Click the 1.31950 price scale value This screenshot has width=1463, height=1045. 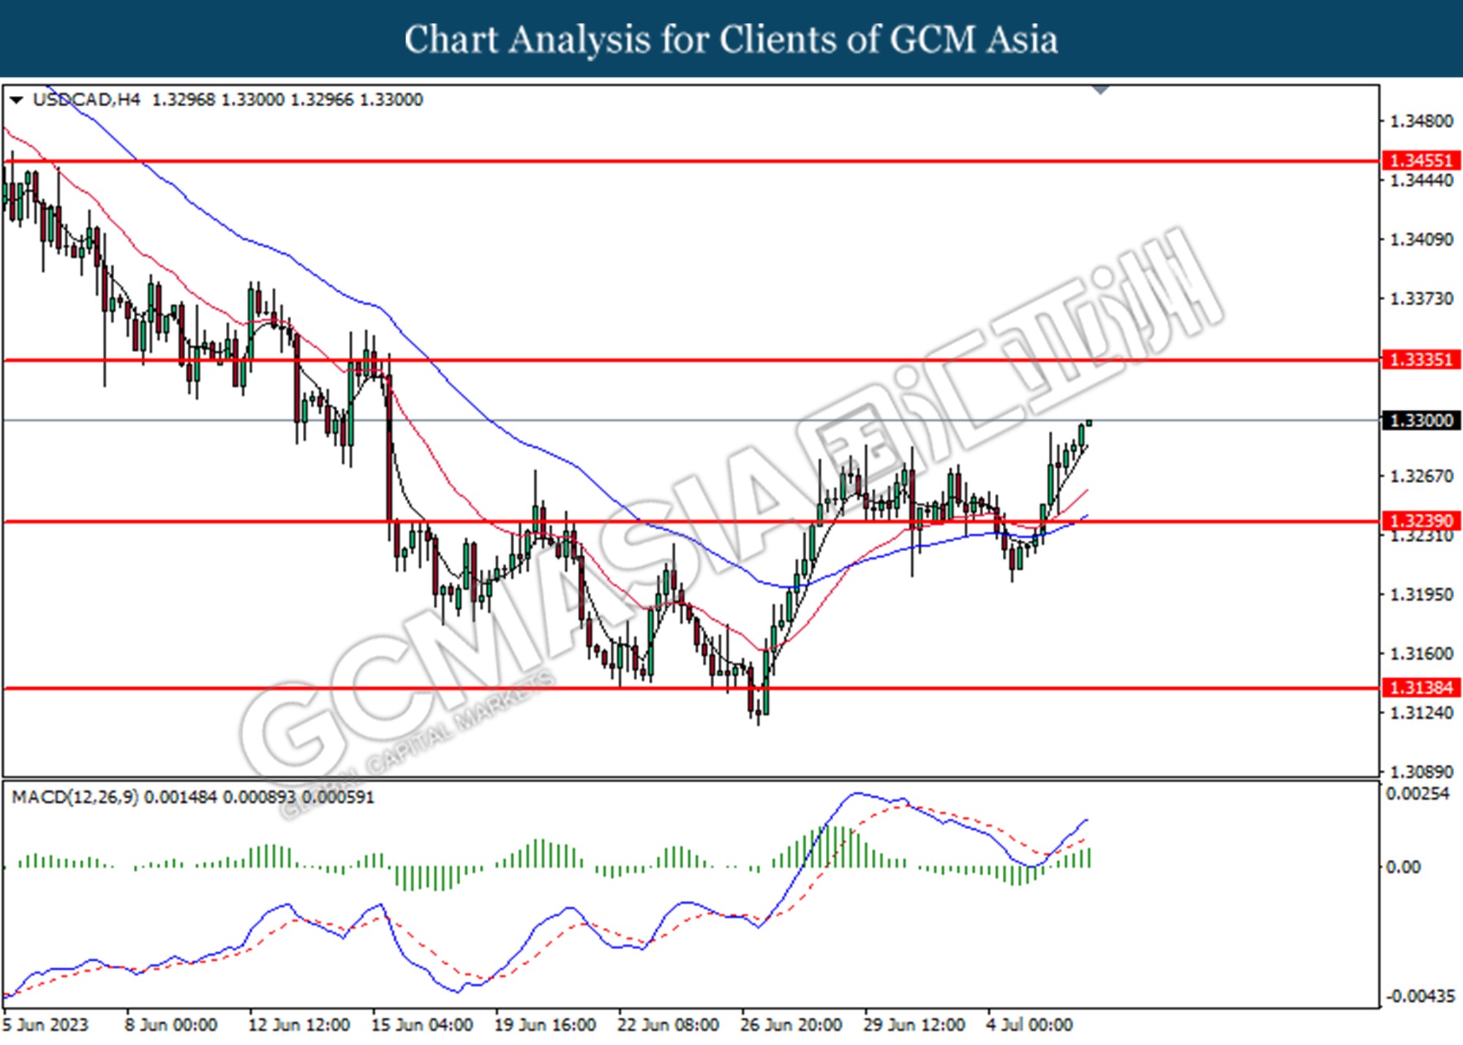point(1421,594)
